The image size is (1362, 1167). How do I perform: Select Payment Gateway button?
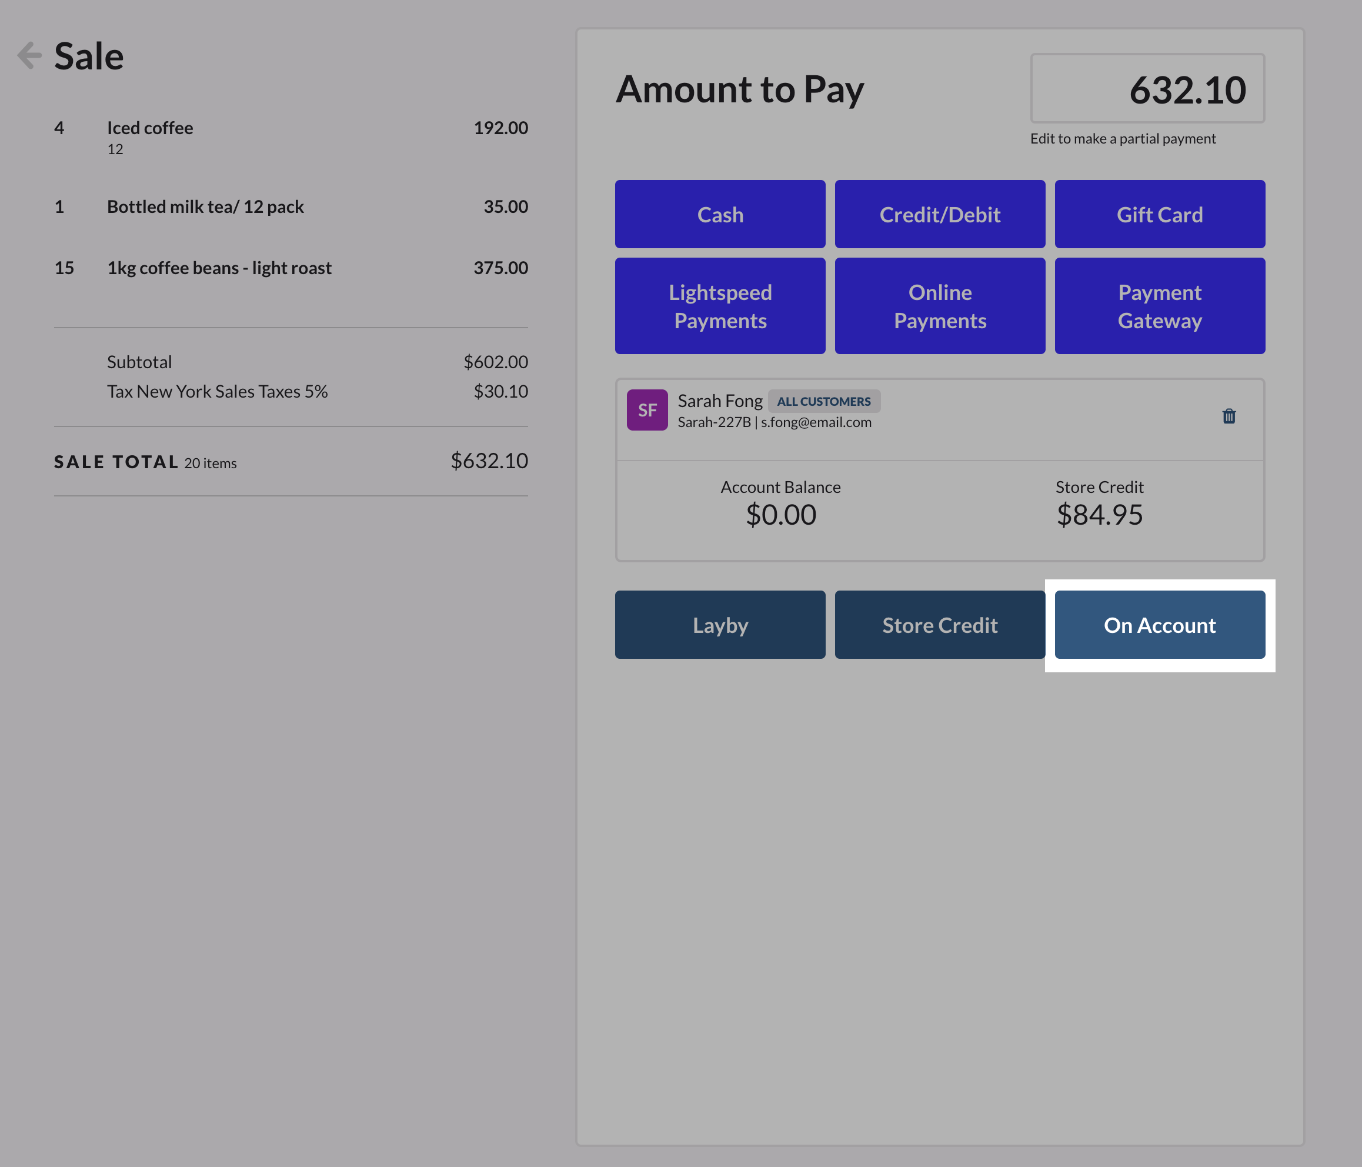point(1159,306)
